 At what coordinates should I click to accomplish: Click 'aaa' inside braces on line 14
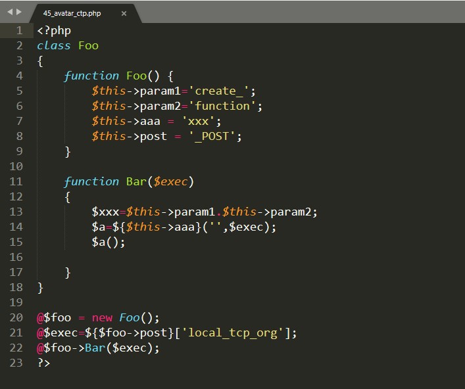[x=184, y=227]
